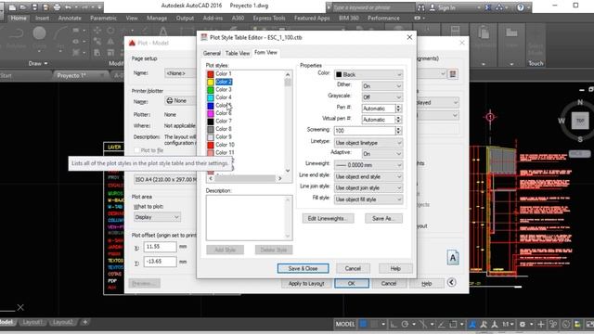Click Apply to Layout in the Plot dialog
594x334 pixels.
click(x=306, y=283)
